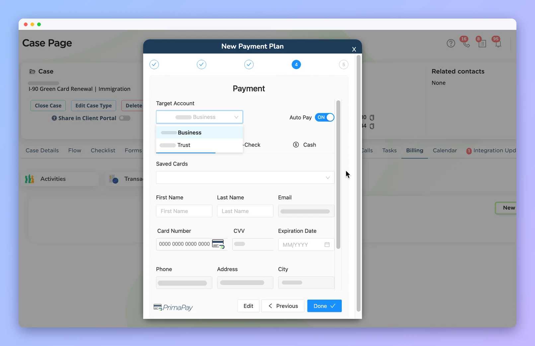The image size is (535, 346).
Task: Open the calendar icon in Expiration Date
Action: (x=327, y=245)
